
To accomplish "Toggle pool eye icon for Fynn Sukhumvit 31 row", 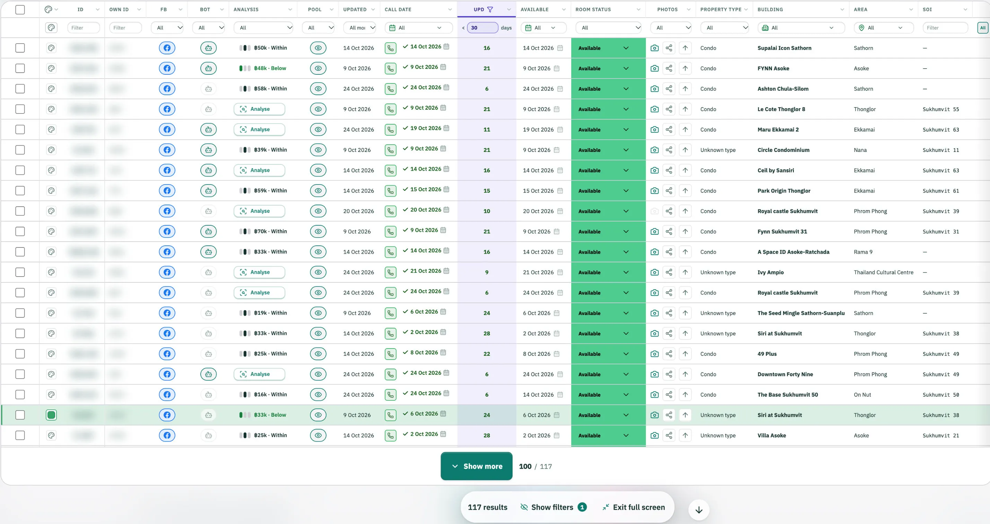I will (318, 232).
